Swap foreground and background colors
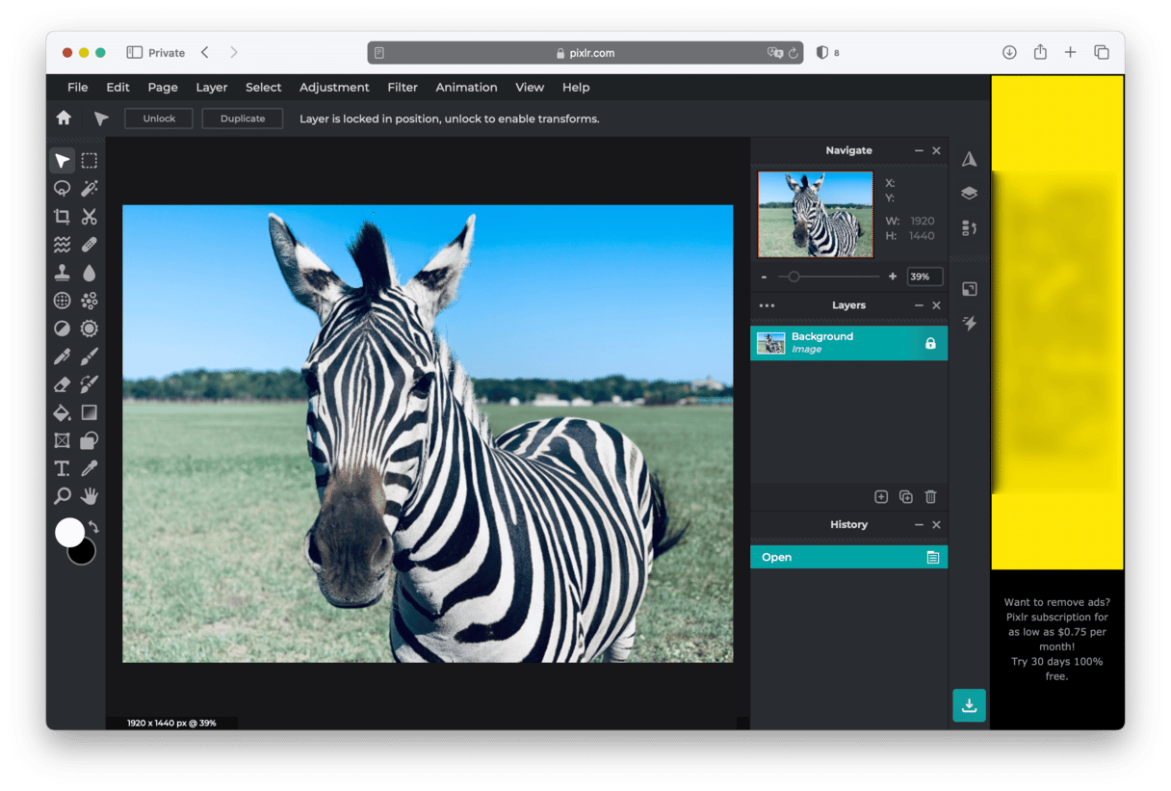 [x=93, y=526]
